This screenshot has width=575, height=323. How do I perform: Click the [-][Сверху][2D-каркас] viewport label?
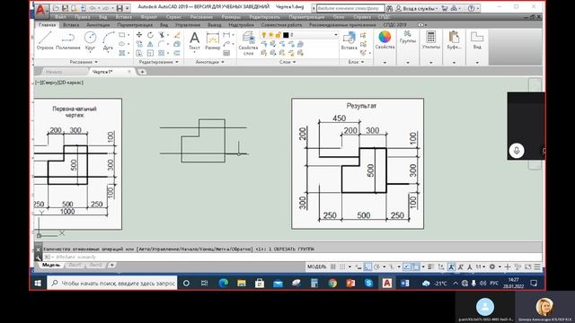[x=59, y=83]
